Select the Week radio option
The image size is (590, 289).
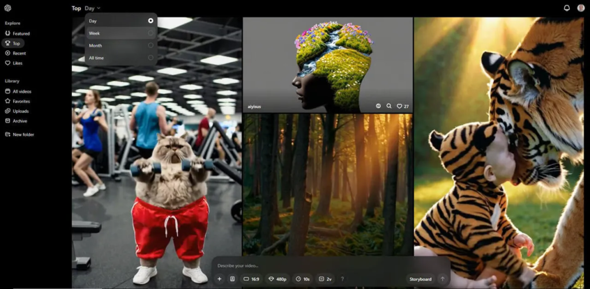[151, 33]
